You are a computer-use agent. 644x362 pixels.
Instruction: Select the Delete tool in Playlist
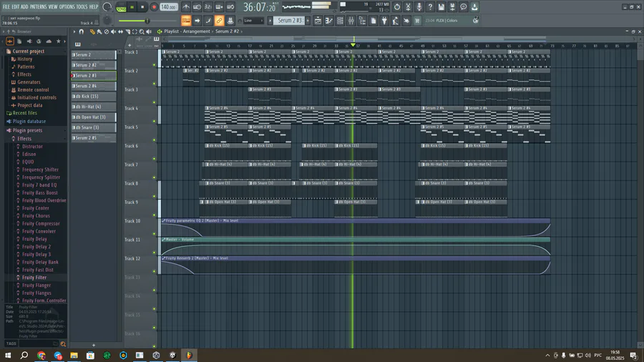107,31
